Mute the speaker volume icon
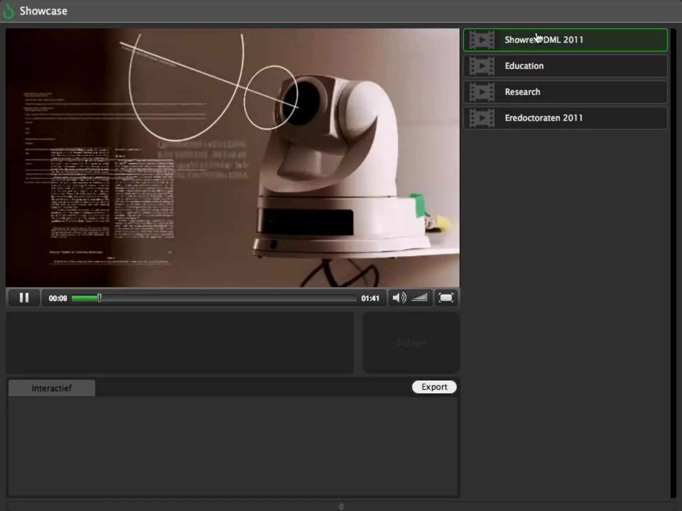 point(399,298)
